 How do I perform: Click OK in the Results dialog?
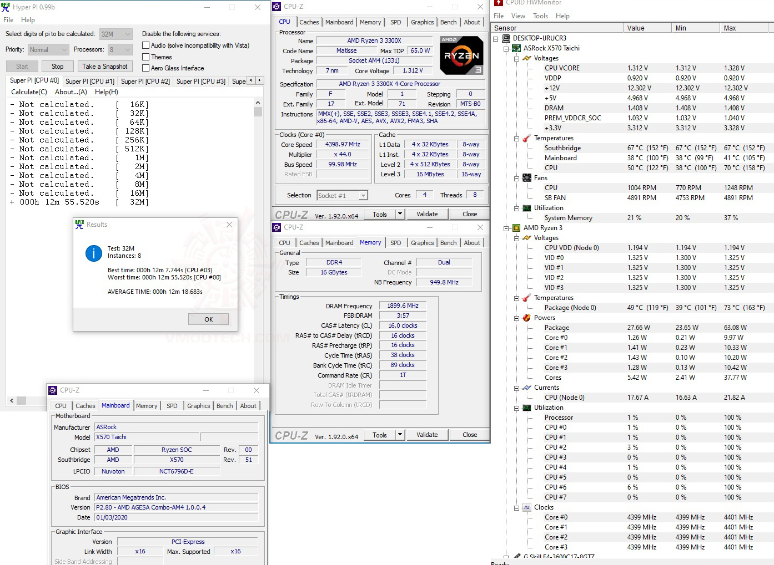(x=208, y=319)
